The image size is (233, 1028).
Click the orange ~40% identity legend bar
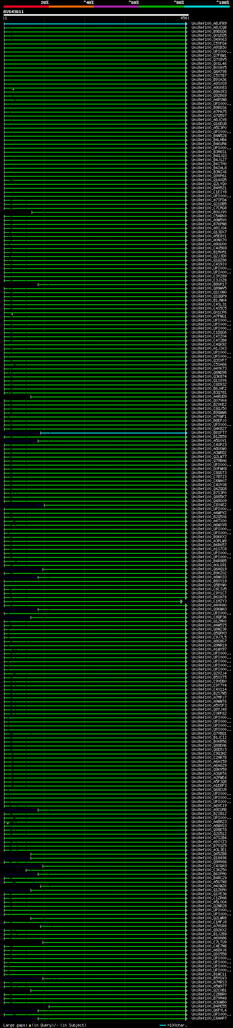[x=71, y=7]
